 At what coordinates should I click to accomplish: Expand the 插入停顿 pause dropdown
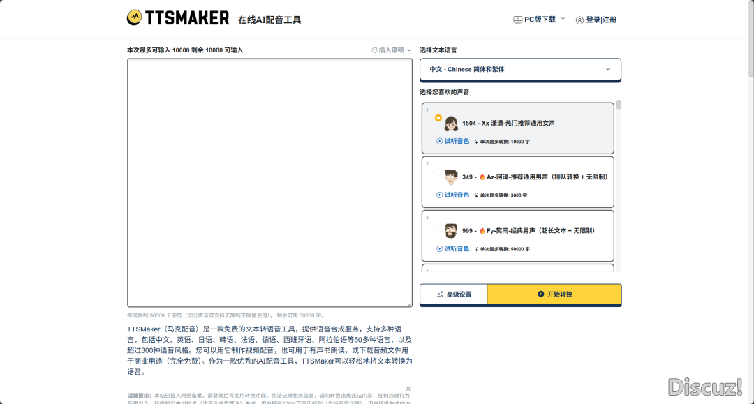coord(392,50)
